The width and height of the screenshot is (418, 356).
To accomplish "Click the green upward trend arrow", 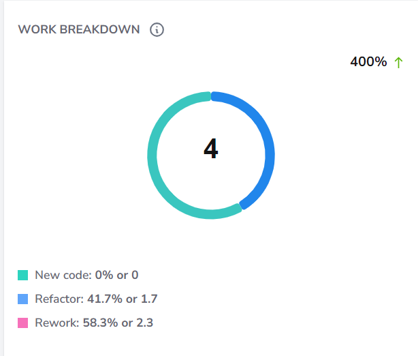I will click(398, 63).
